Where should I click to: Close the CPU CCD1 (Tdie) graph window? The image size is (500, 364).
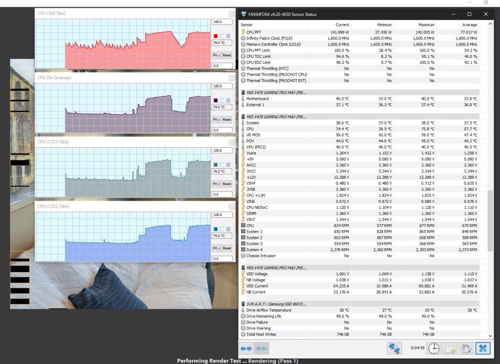(x=232, y=142)
